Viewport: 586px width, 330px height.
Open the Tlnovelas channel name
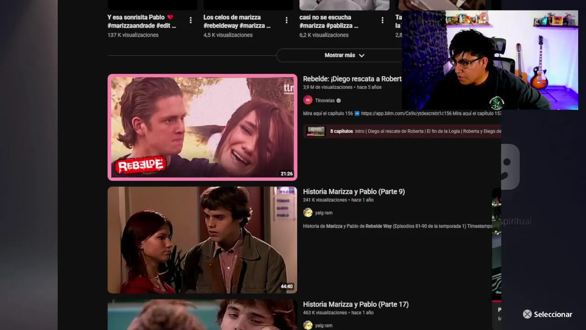click(325, 100)
